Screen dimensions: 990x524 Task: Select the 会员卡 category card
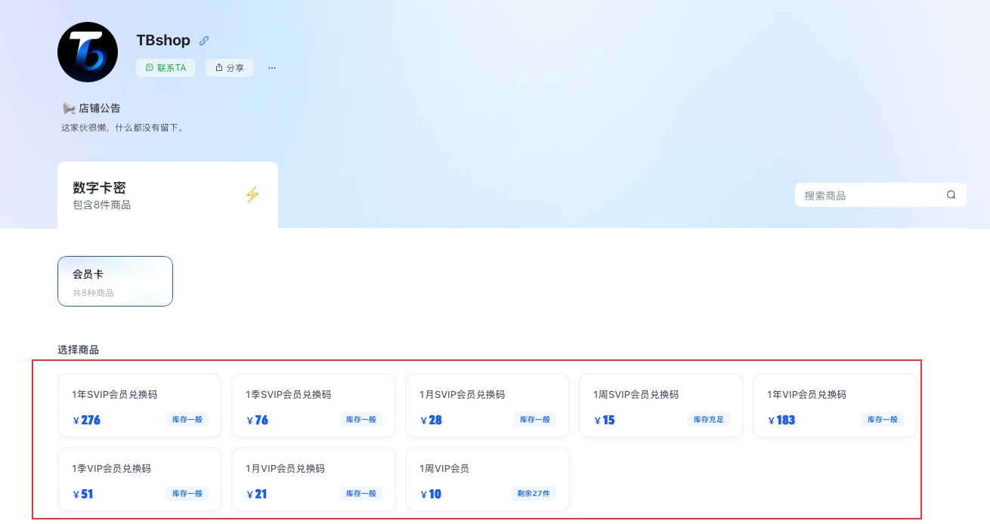click(x=115, y=281)
